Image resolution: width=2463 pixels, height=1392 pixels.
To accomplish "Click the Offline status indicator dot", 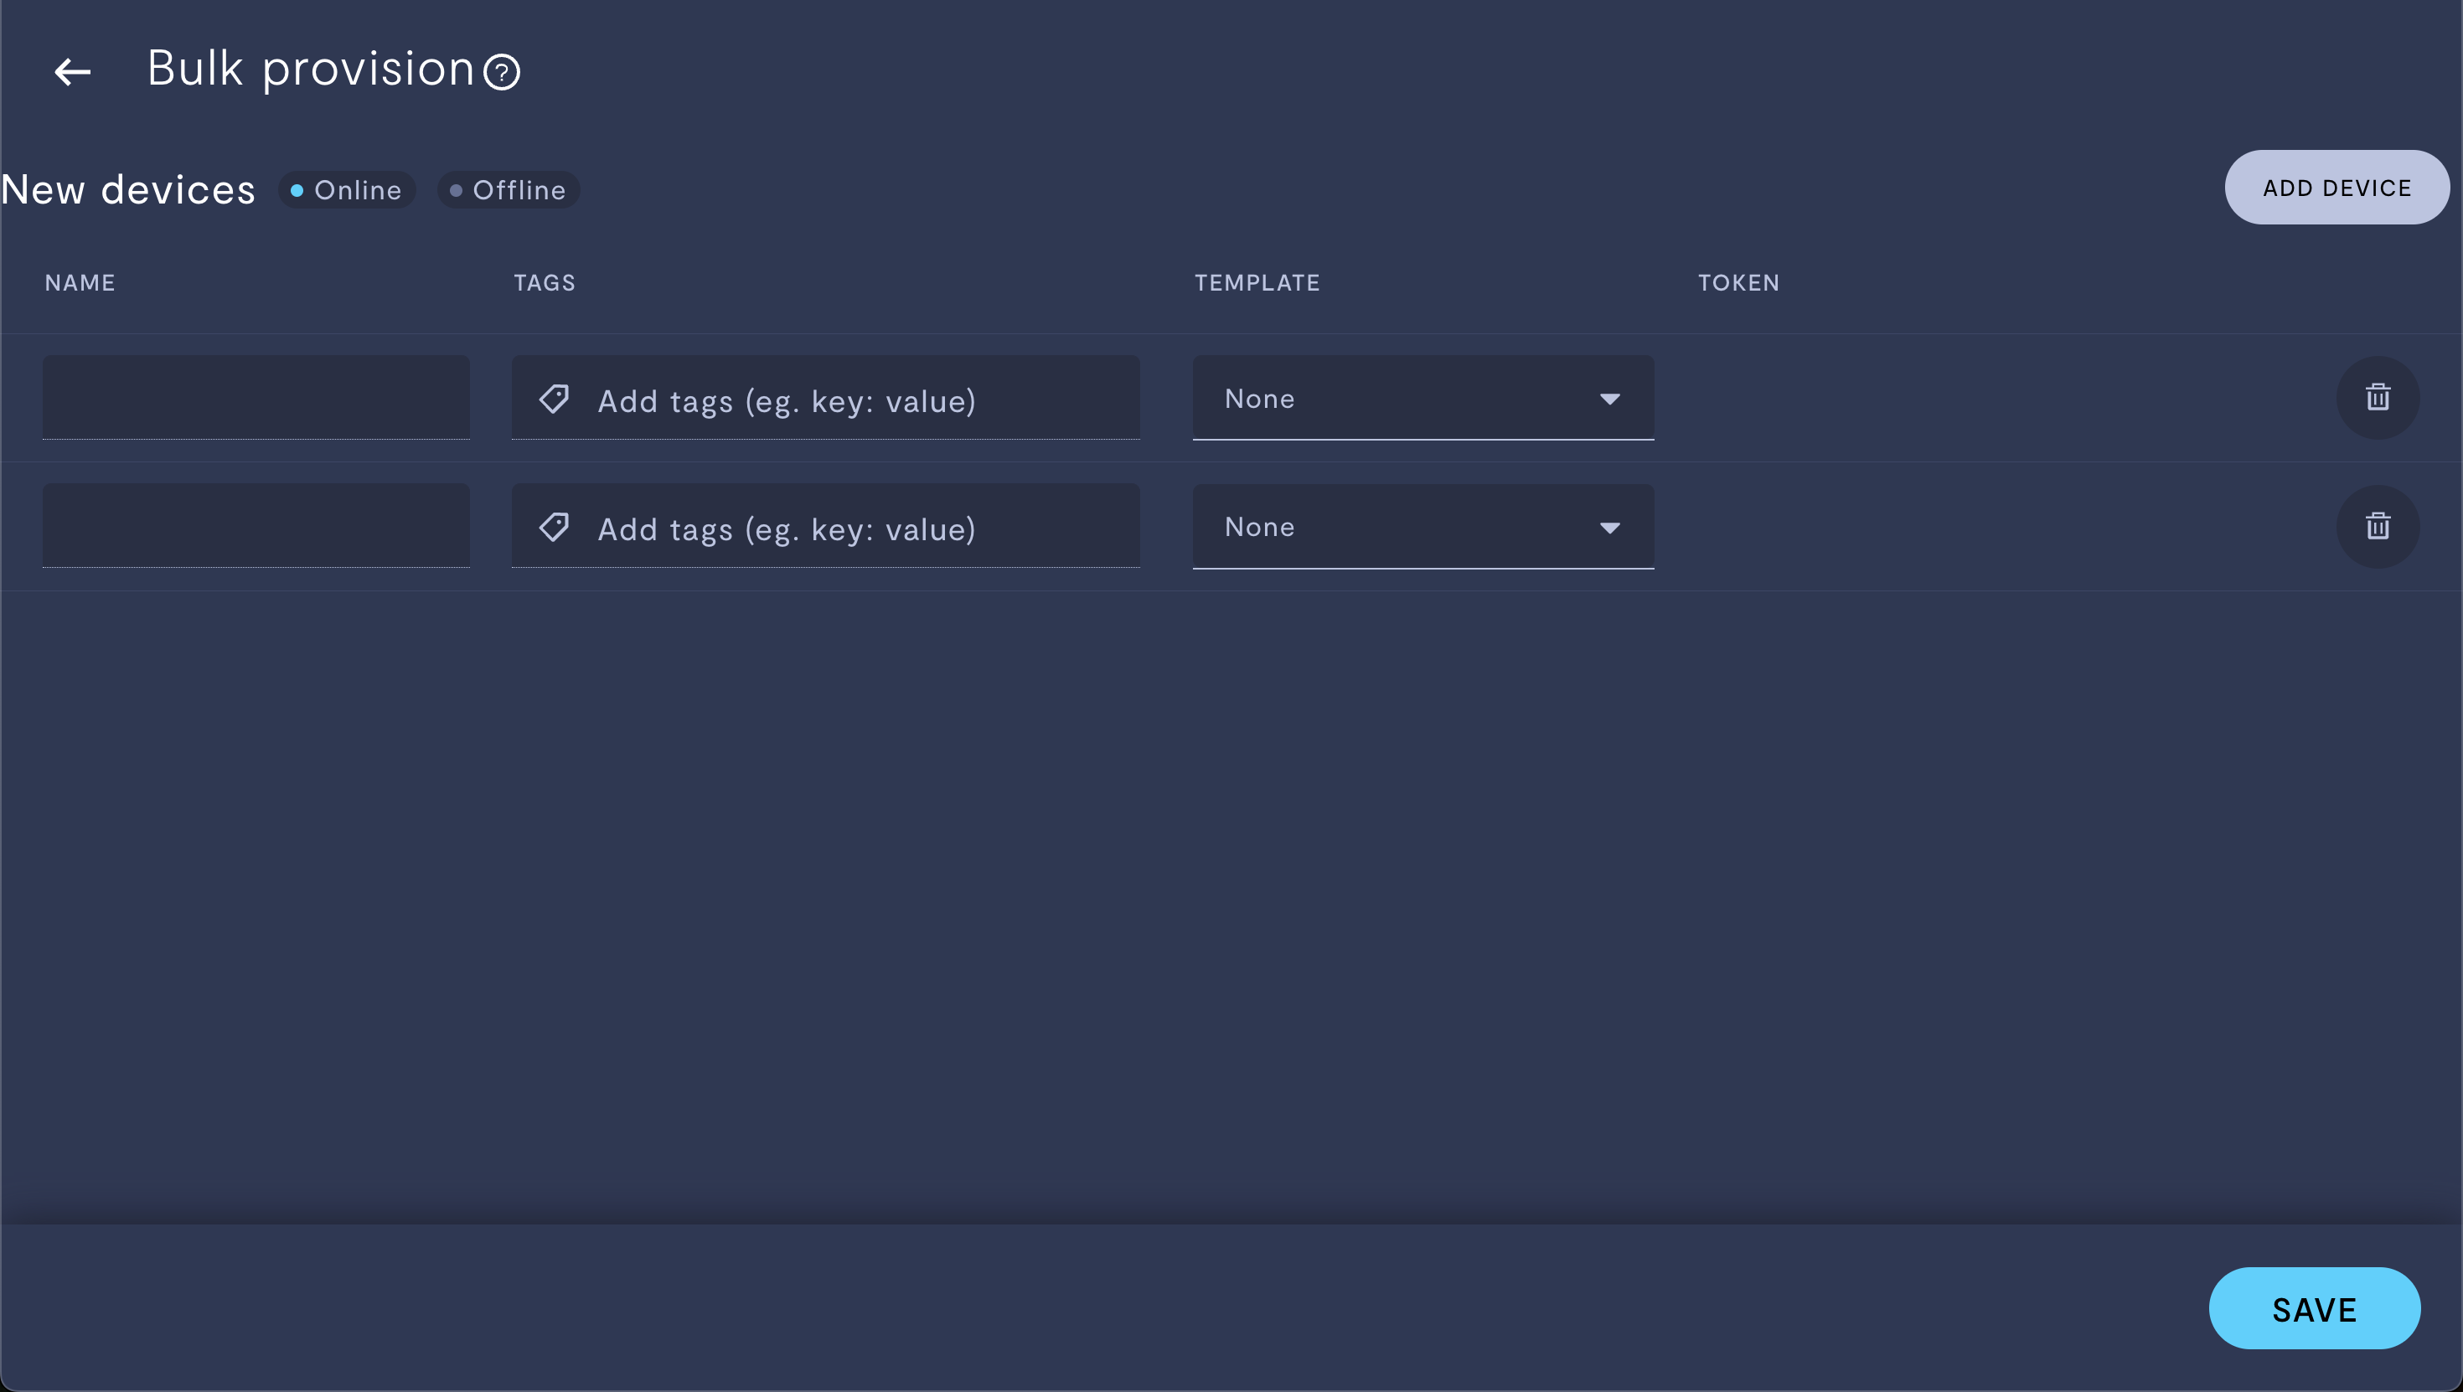I will 457,189.
